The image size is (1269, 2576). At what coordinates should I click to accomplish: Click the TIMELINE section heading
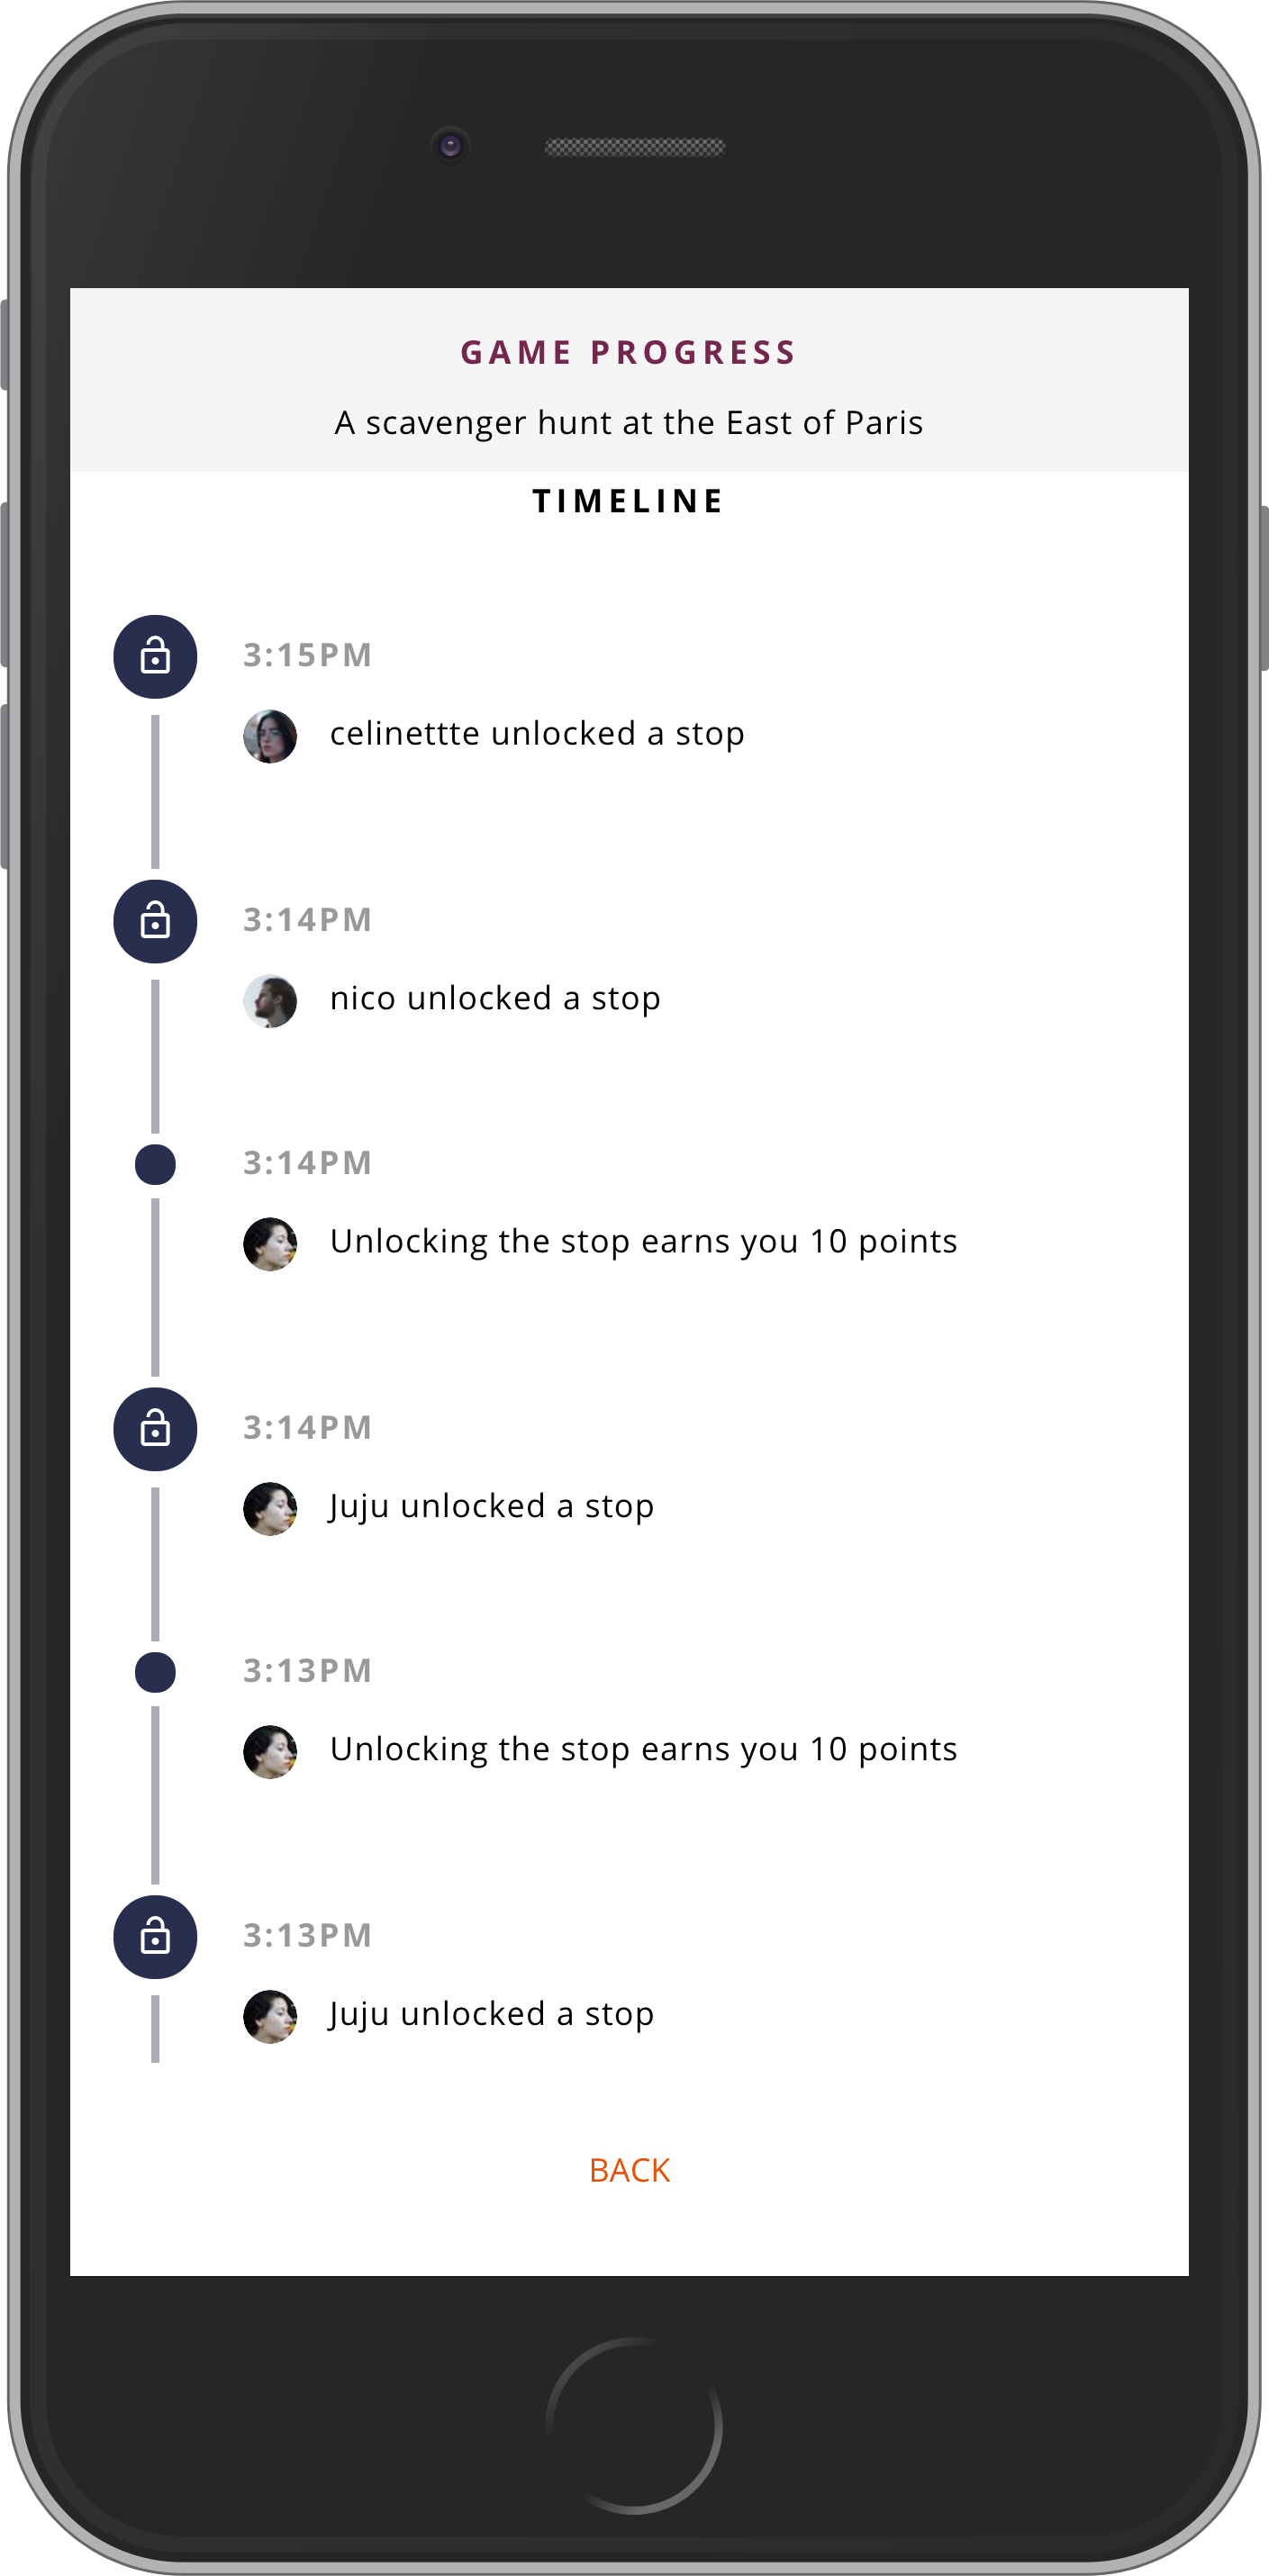[628, 501]
